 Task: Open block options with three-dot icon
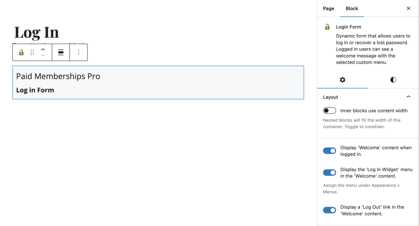click(x=78, y=52)
